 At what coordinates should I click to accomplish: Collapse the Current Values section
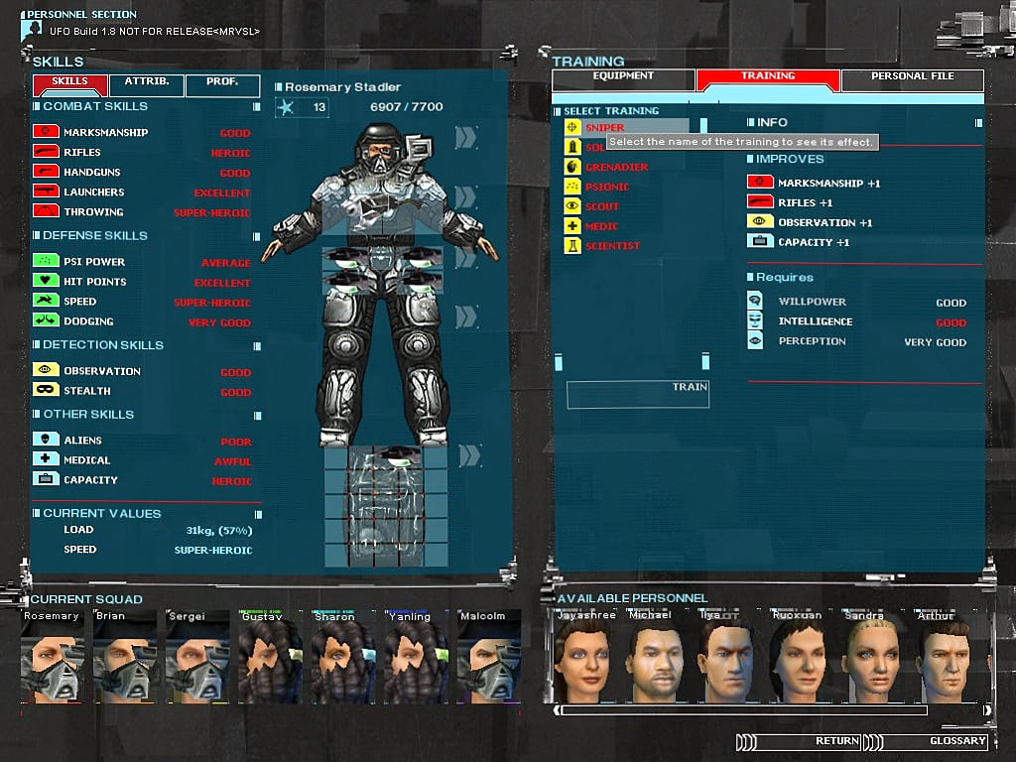click(258, 515)
